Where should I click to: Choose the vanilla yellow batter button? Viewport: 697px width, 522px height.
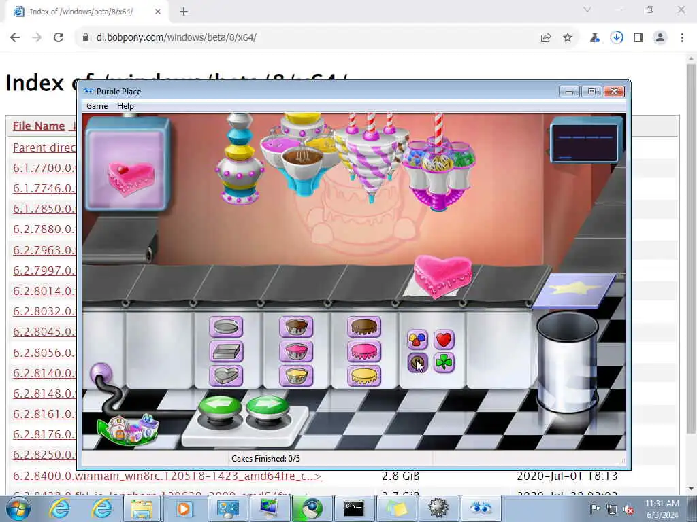(296, 375)
